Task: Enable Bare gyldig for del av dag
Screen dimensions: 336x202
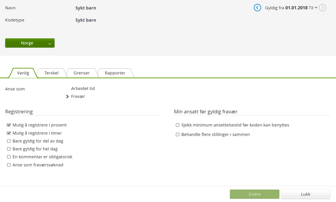Action: [x=9, y=141]
